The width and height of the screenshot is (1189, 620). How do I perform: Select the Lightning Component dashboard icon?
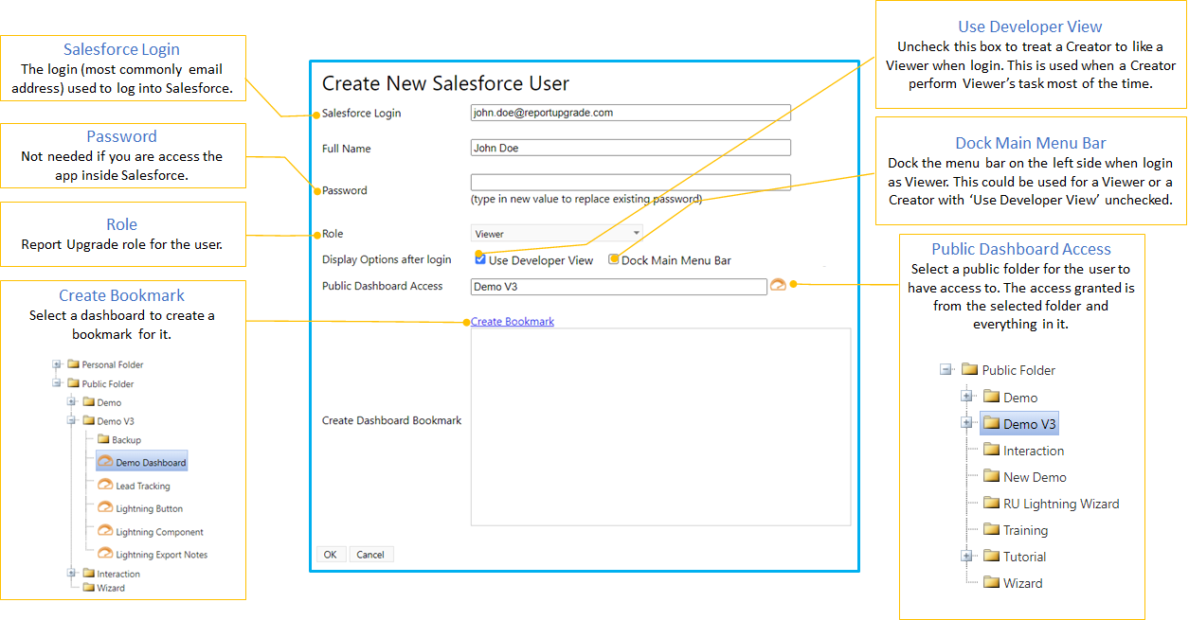(105, 531)
